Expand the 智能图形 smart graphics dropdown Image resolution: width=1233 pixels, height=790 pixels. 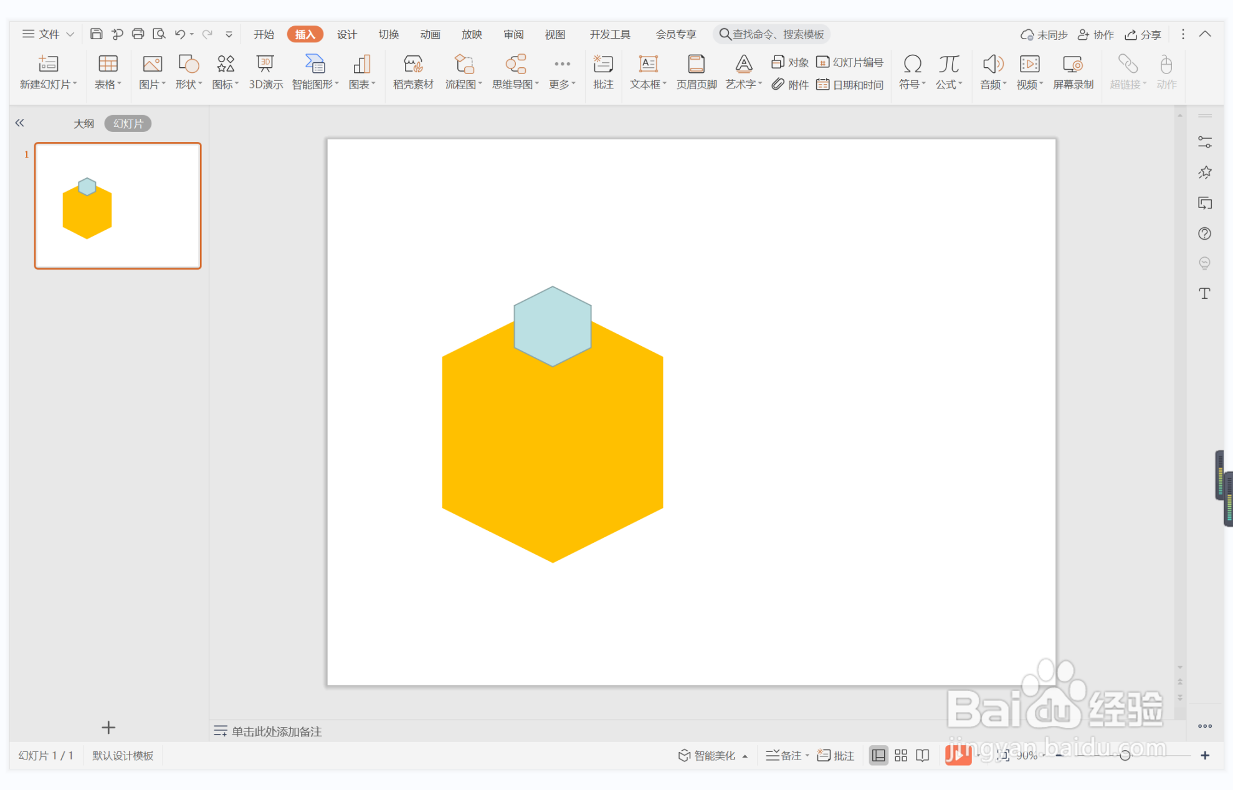(315, 84)
